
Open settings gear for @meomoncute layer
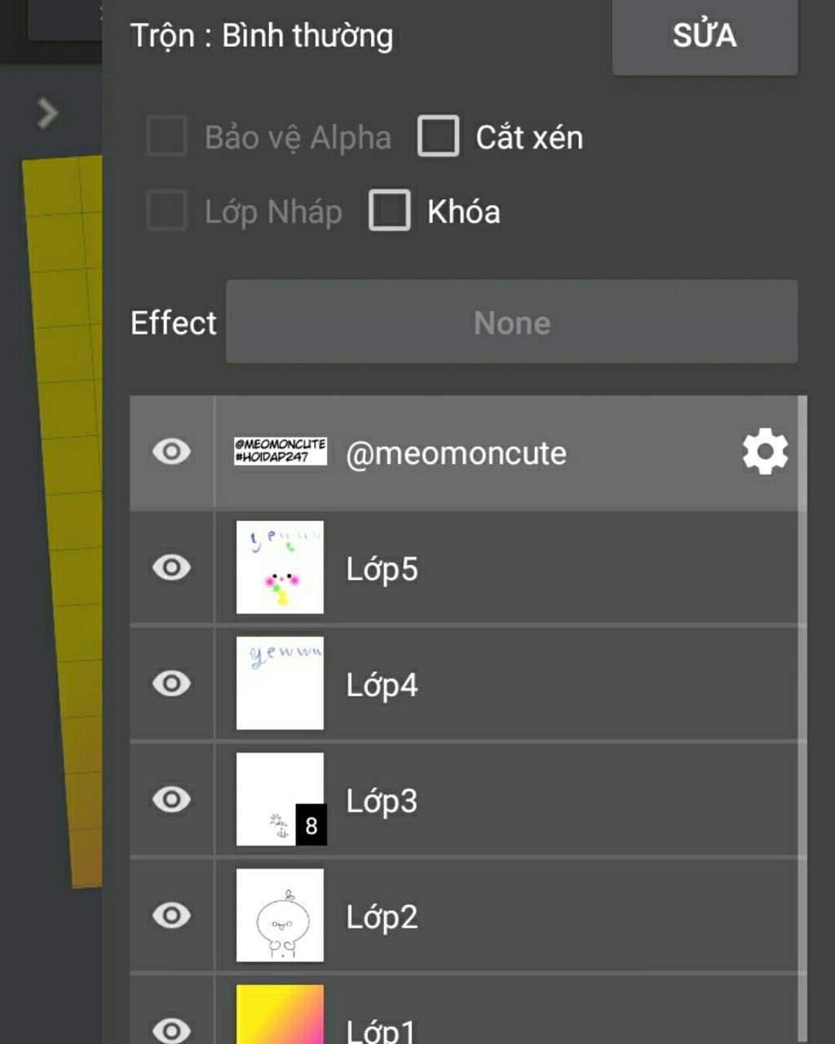click(765, 451)
